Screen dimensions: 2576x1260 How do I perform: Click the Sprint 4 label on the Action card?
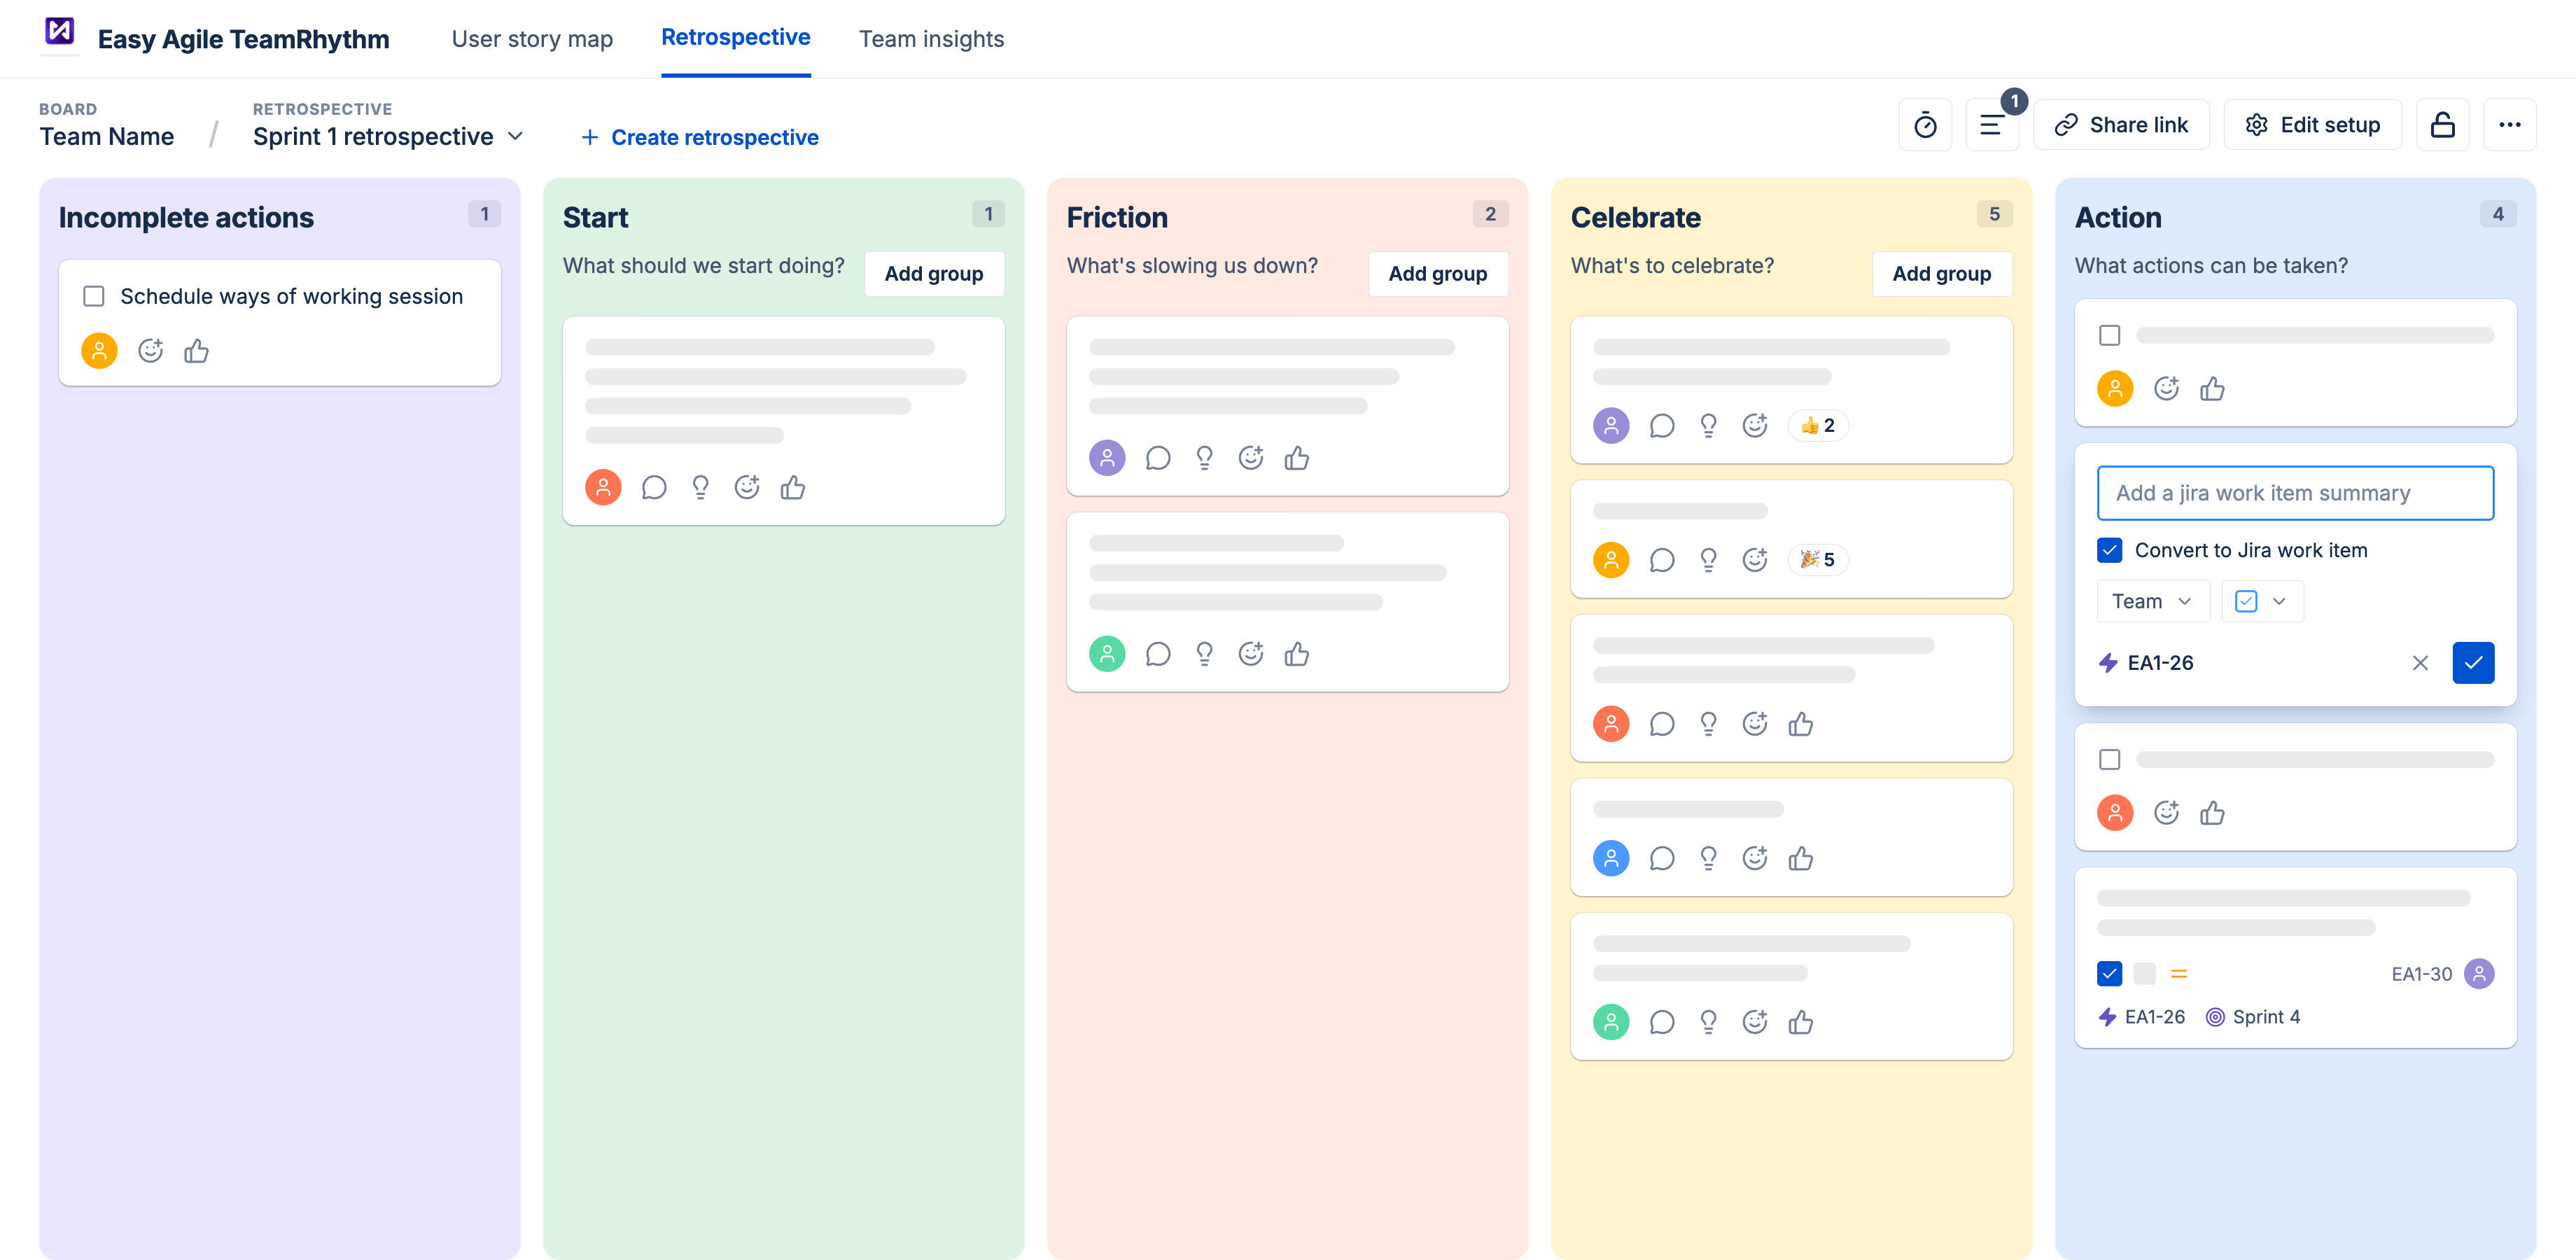[2253, 1017]
